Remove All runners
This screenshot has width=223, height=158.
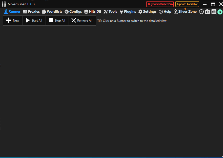coord(82,21)
